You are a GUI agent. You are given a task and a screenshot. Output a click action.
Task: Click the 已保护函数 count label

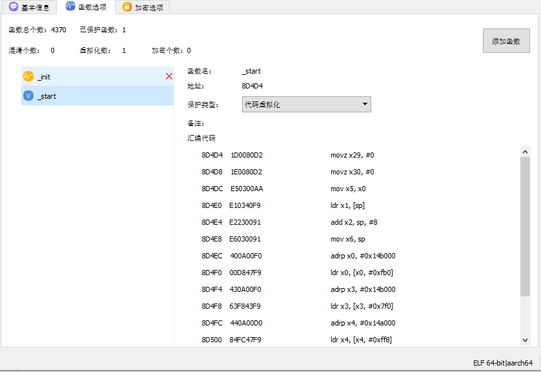103,30
